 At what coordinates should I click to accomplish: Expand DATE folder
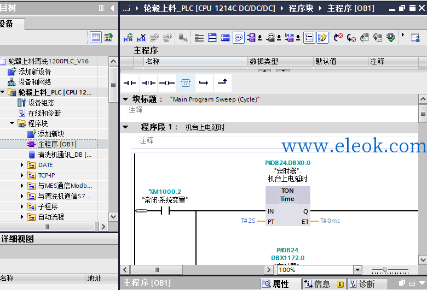(x=22, y=165)
